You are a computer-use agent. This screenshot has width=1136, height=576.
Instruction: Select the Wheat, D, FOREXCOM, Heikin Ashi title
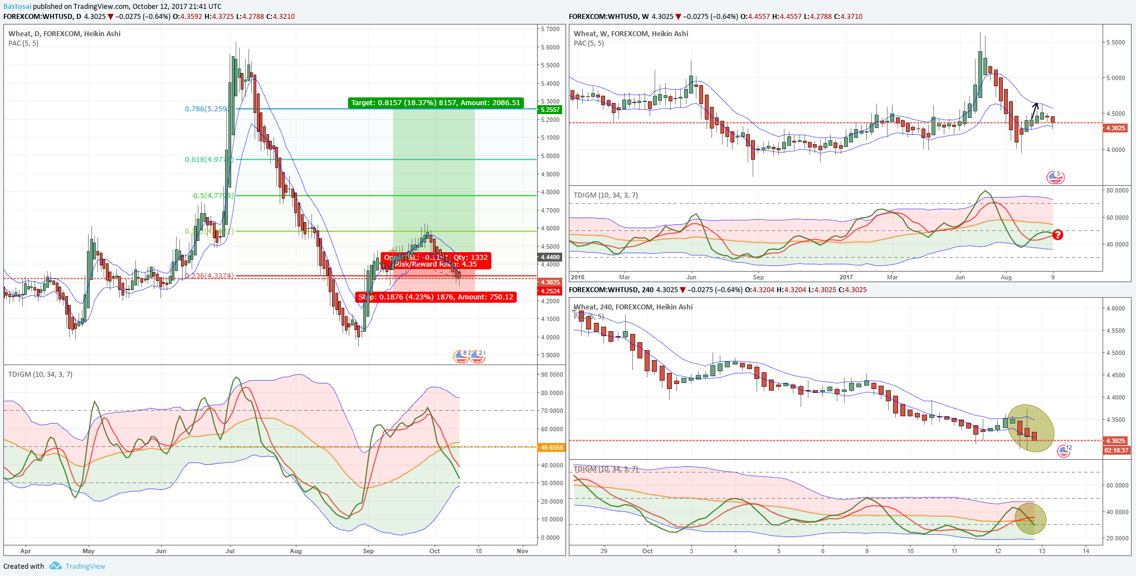tap(65, 33)
